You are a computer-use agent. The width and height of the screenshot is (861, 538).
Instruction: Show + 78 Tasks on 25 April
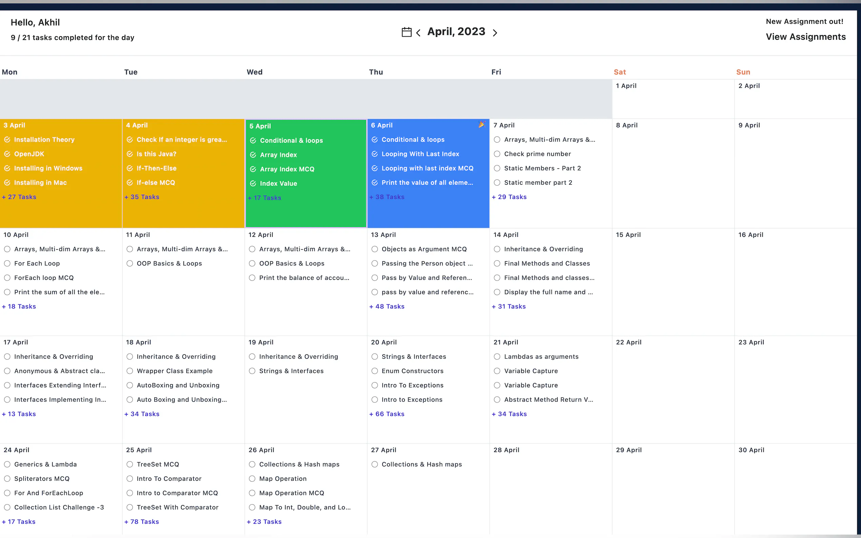click(142, 522)
